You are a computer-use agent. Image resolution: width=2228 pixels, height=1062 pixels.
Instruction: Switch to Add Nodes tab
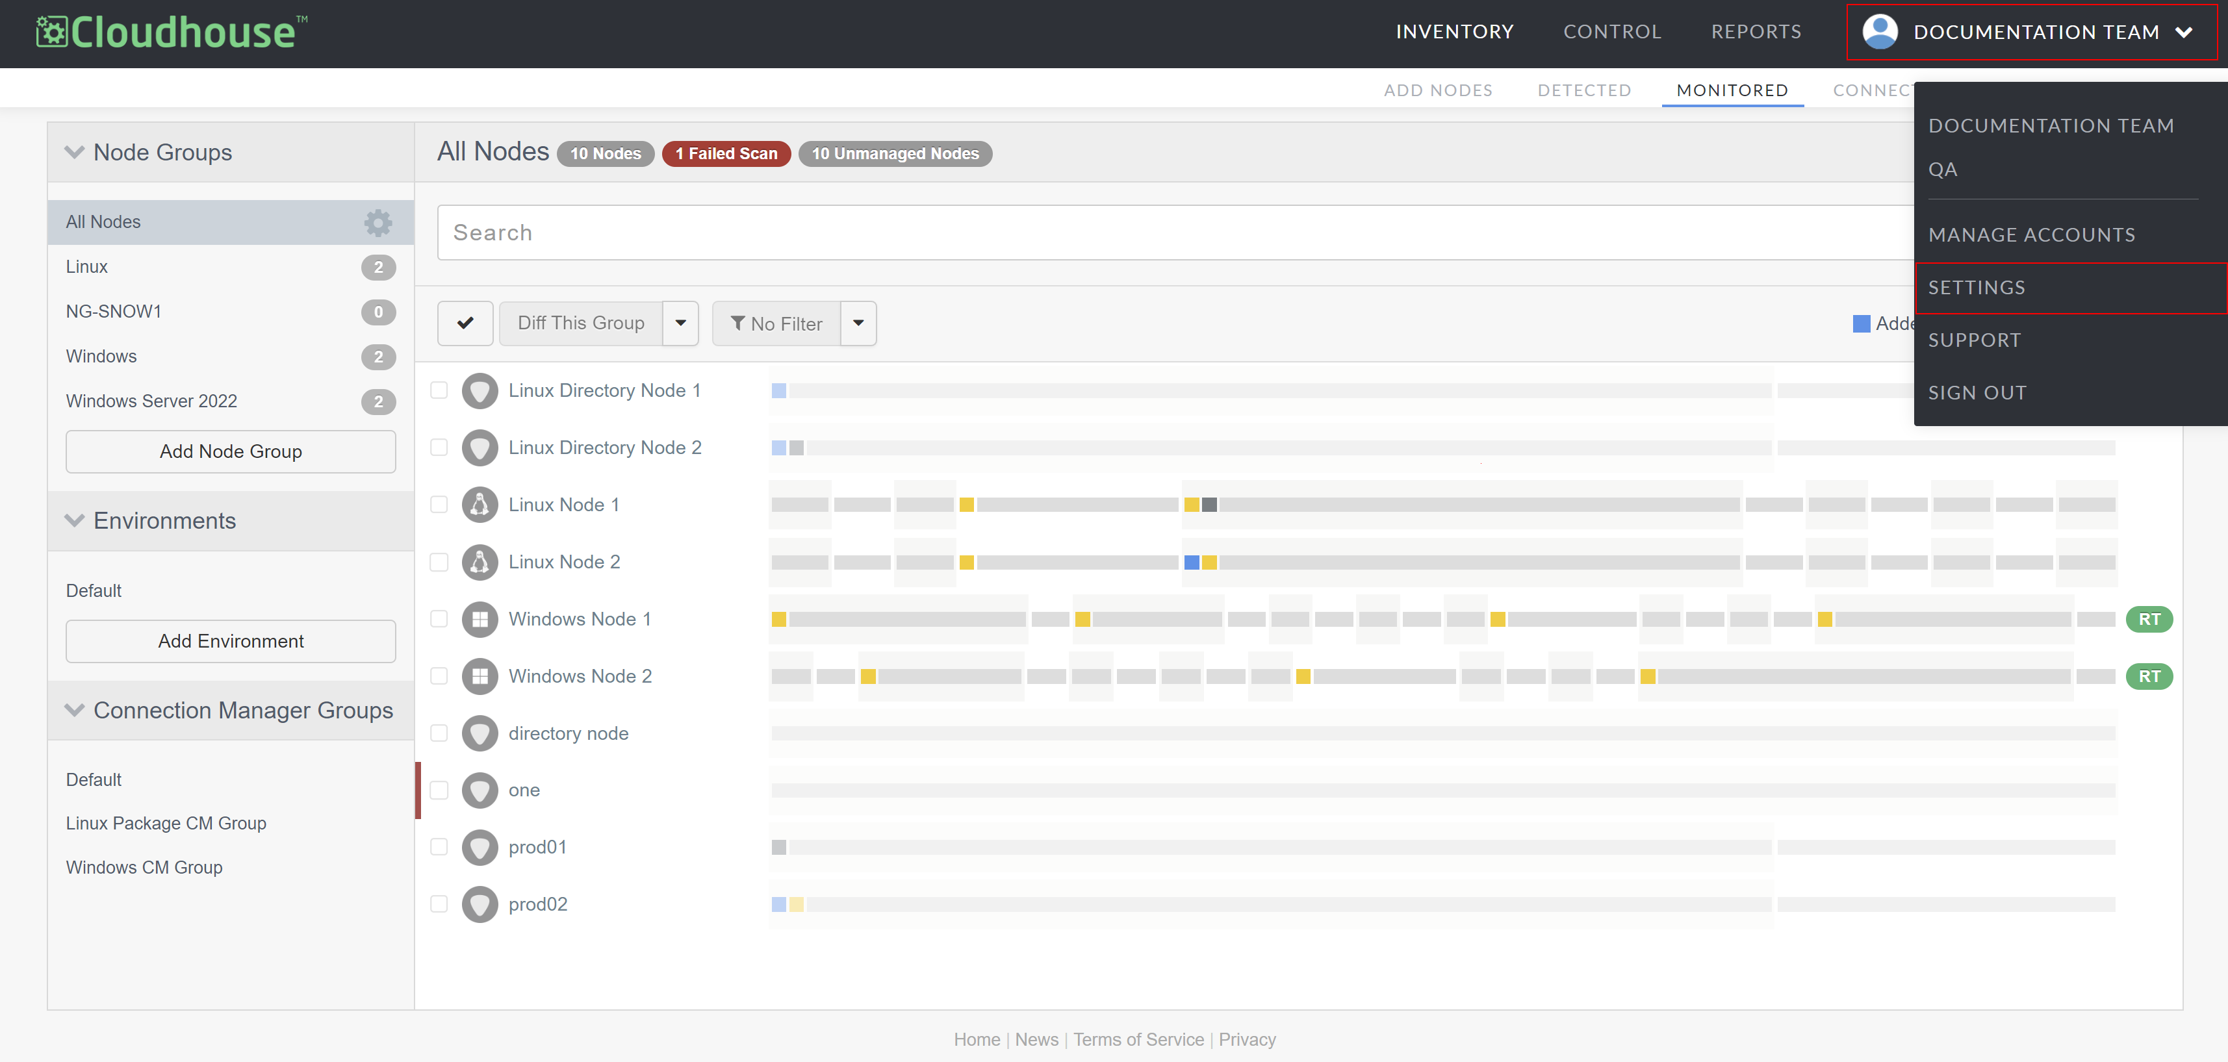coord(1437,90)
